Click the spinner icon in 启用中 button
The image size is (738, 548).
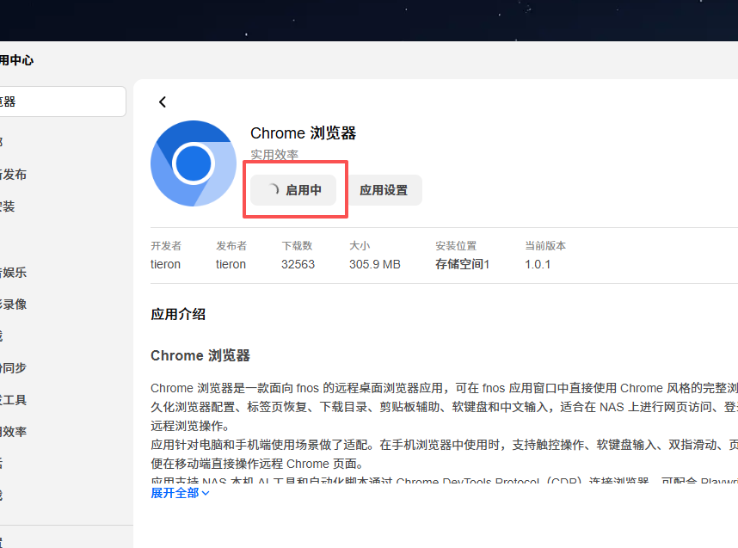[x=274, y=190]
